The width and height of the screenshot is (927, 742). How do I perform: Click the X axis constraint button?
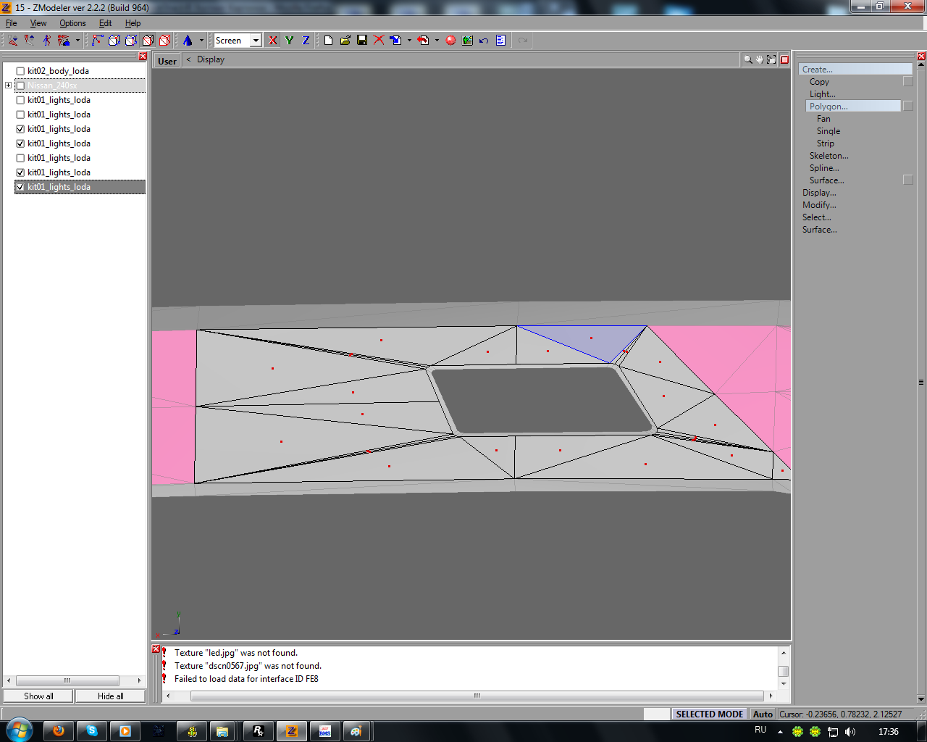[272, 41]
